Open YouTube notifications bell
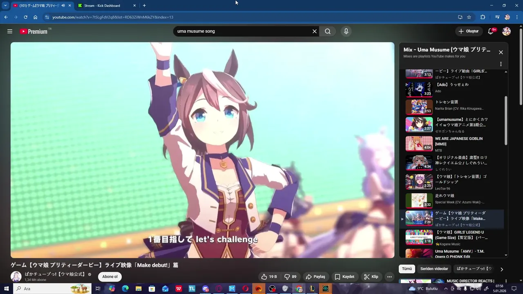This screenshot has width=523, height=294. click(x=491, y=31)
